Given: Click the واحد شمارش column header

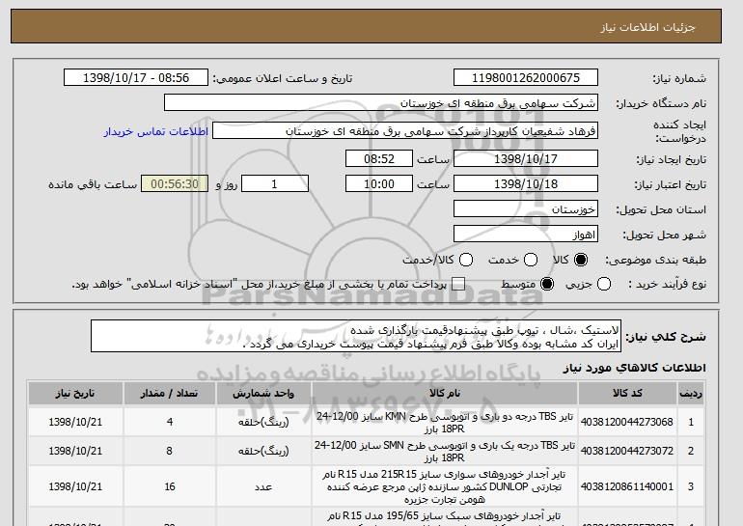Looking at the screenshot, I should (x=263, y=394).
